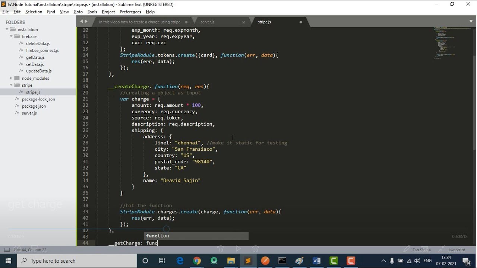Image resolution: width=477 pixels, height=268 pixels.
Task: Click the video progress bar handle
Action: [x=166, y=229]
